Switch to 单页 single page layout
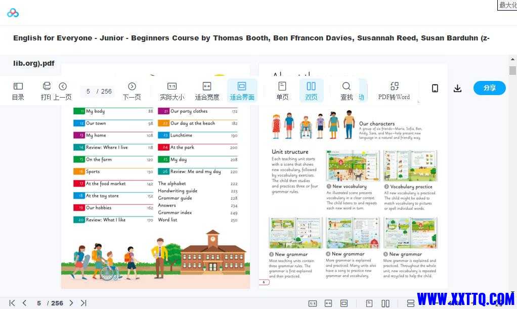 [282, 91]
